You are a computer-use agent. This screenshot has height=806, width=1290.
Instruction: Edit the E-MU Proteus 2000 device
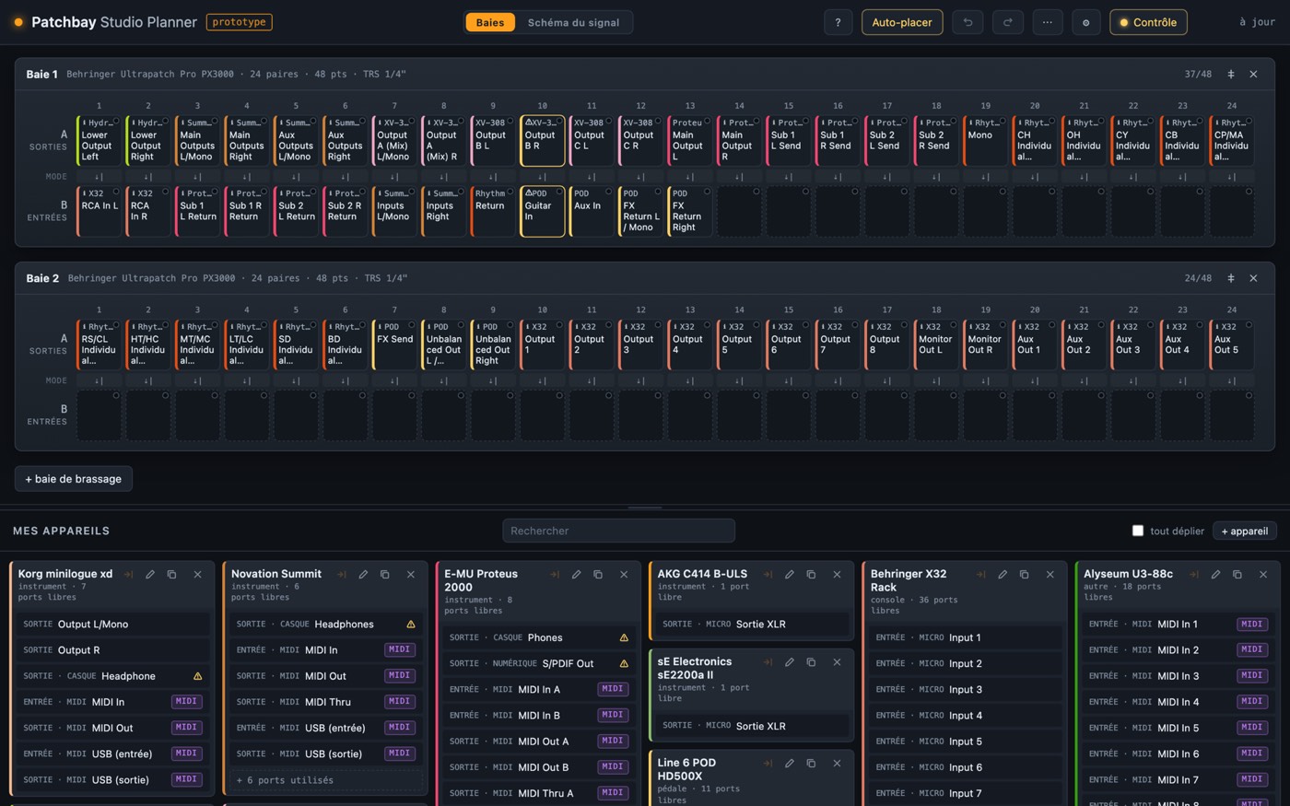coord(576,575)
